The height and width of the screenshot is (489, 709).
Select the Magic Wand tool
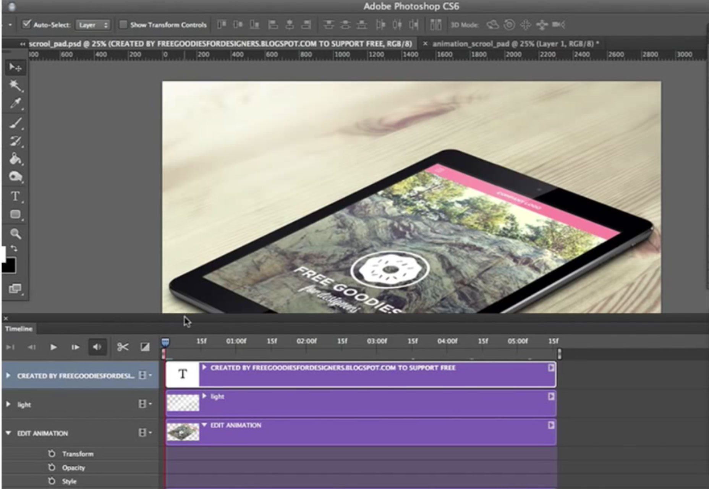[x=15, y=86]
